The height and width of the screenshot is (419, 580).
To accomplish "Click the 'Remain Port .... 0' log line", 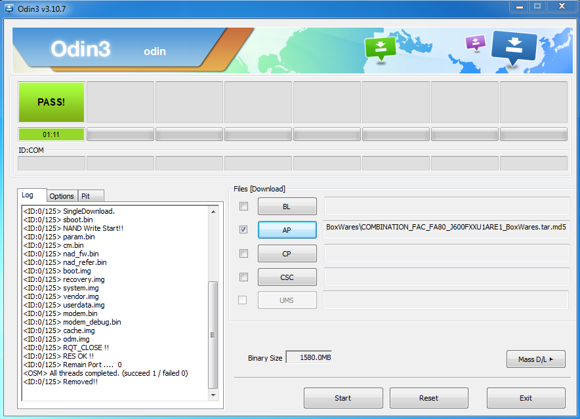I will (x=72, y=365).
